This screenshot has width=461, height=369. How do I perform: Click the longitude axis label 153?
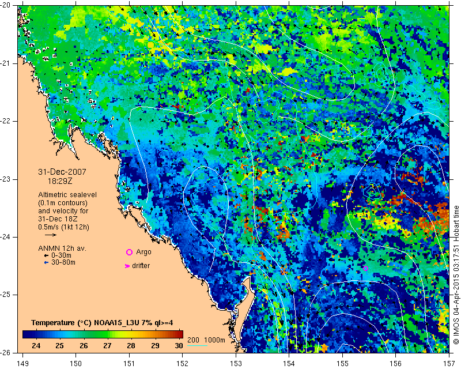coord(236,364)
